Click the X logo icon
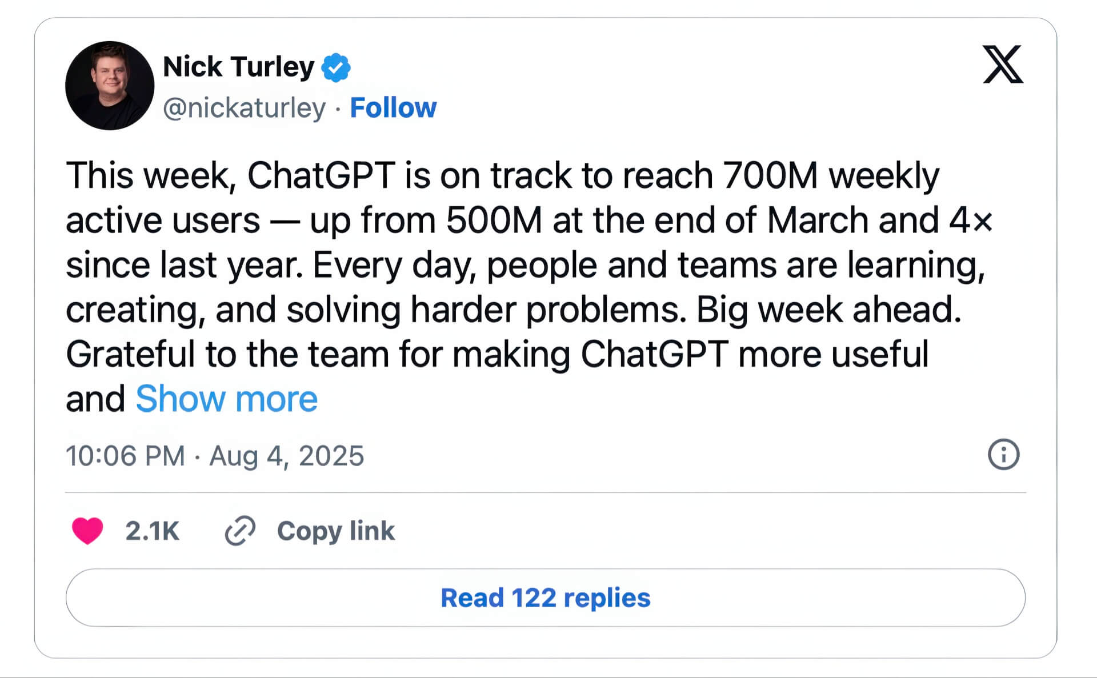The image size is (1097, 678). [1003, 64]
